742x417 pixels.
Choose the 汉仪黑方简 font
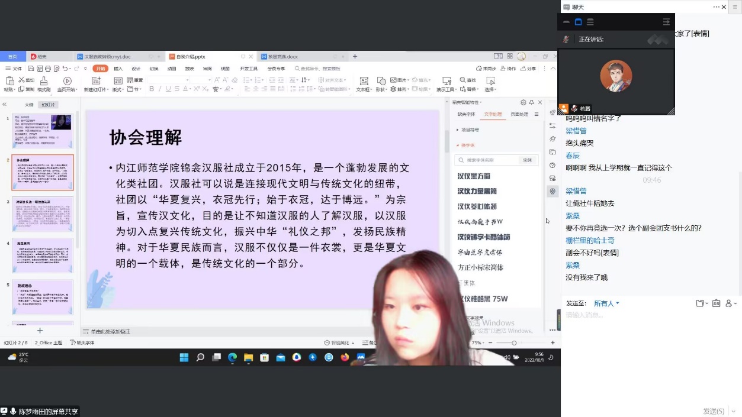[x=474, y=176]
